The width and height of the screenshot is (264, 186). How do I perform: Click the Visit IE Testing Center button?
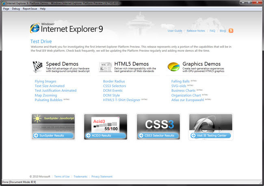210,135
